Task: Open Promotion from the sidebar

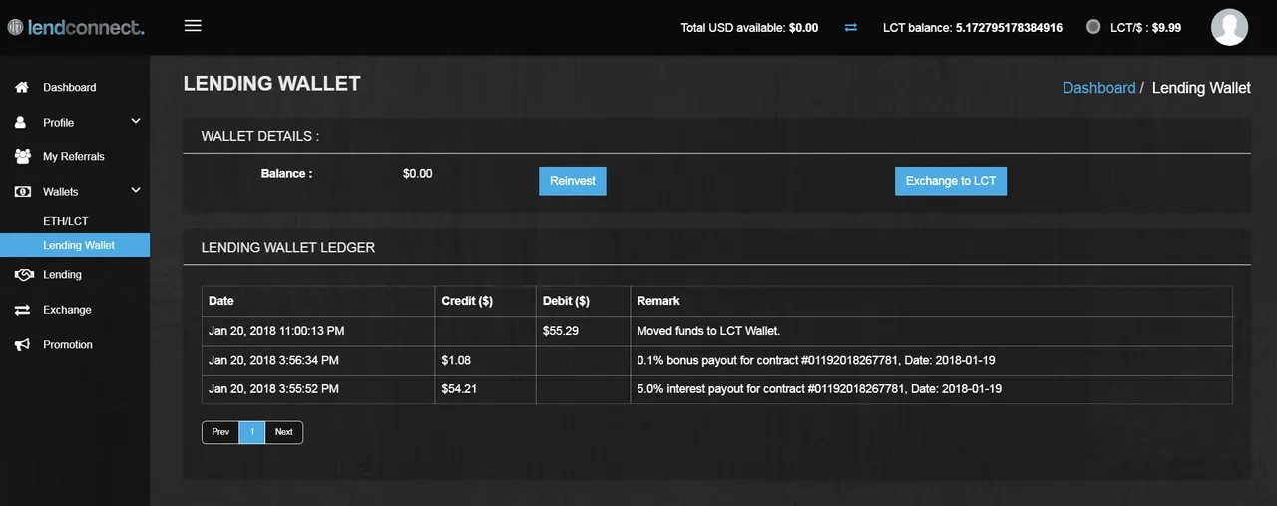Action: point(68,345)
